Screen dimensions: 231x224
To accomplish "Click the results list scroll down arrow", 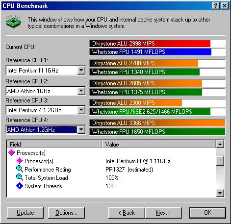I will (220, 193).
